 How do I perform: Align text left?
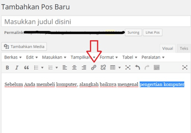65,67
